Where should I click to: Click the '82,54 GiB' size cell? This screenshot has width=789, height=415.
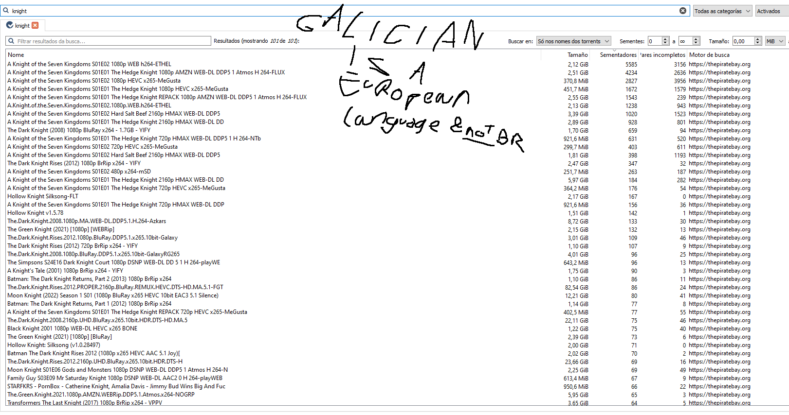[x=576, y=287]
